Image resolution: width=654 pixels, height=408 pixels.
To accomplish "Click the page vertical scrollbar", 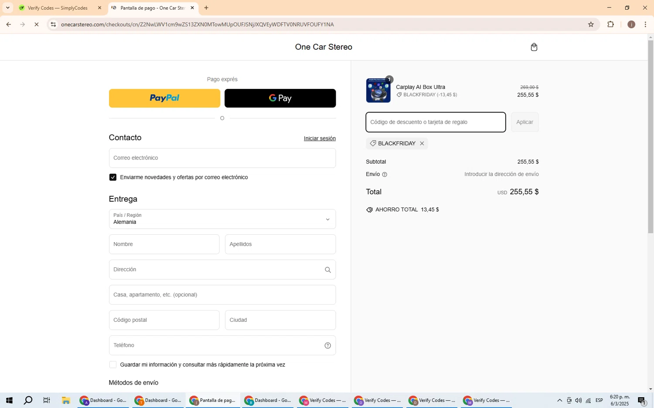I will [x=651, y=136].
